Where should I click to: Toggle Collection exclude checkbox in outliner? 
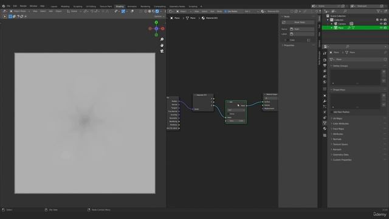pos(377,20)
